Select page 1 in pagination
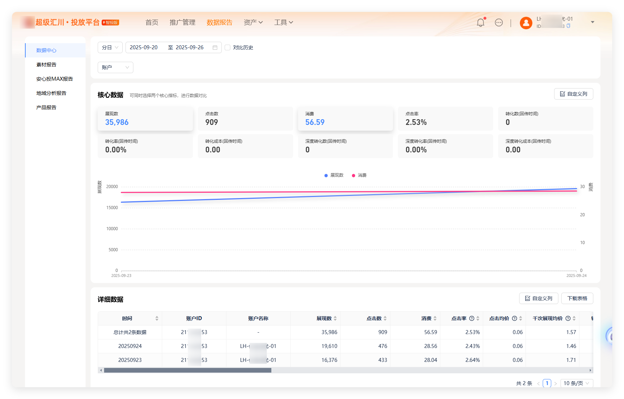This screenshot has height=399, width=624. (x=547, y=383)
